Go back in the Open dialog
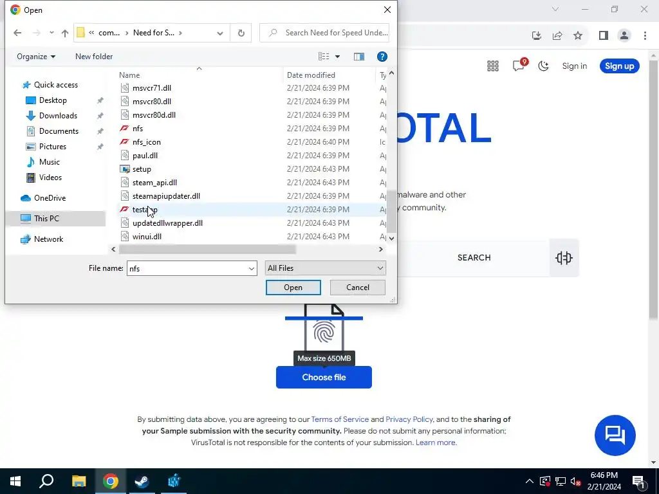 click(x=17, y=33)
